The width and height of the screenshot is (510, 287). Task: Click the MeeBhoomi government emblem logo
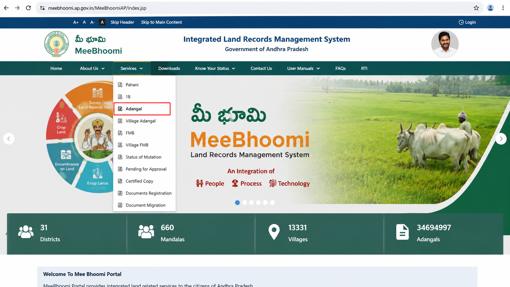point(56,44)
